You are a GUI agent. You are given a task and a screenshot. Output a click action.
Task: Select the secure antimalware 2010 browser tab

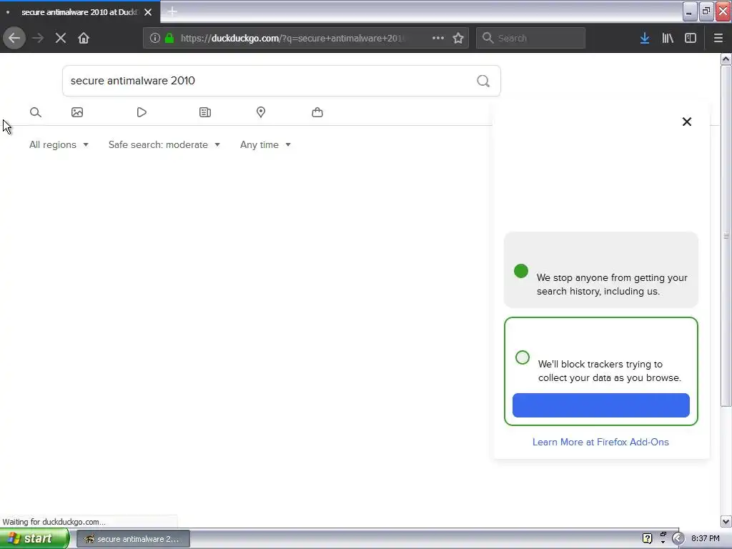(x=79, y=12)
